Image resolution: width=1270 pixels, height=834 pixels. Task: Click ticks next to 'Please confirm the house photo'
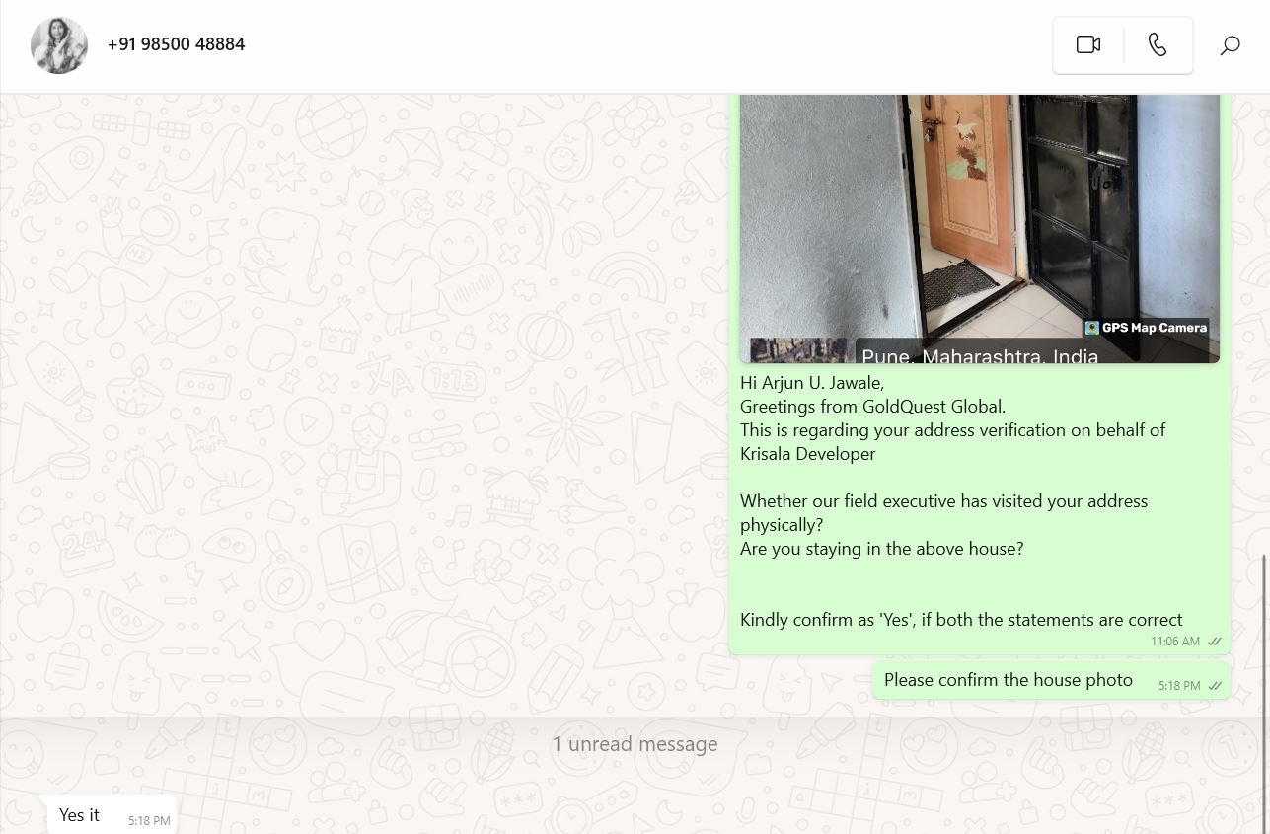pos(1215,686)
